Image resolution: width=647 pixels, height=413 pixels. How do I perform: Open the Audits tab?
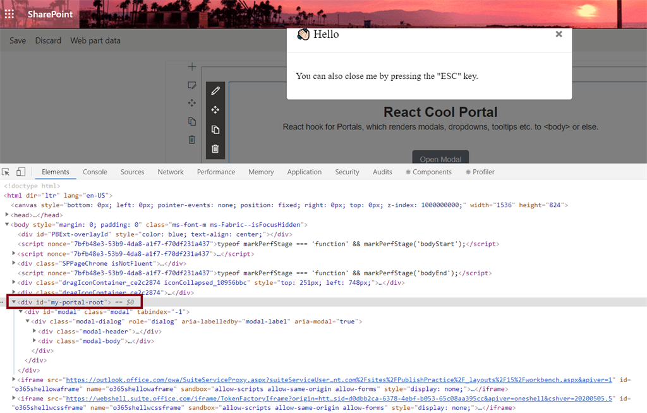pyautogui.click(x=382, y=172)
